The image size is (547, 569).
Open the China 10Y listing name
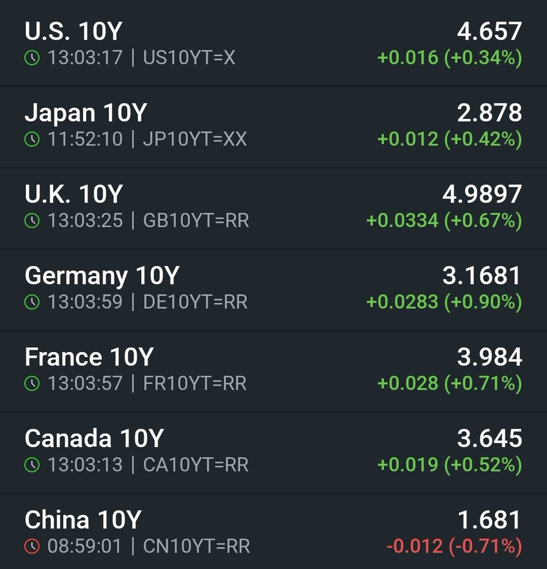[83, 520]
